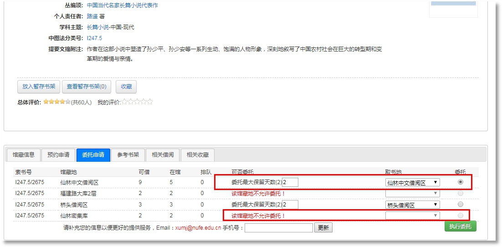The width and height of the screenshot is (502, 247).
Task: Select the 委托 radio button for 仙林中文借阅区
Action: (460, 182)
